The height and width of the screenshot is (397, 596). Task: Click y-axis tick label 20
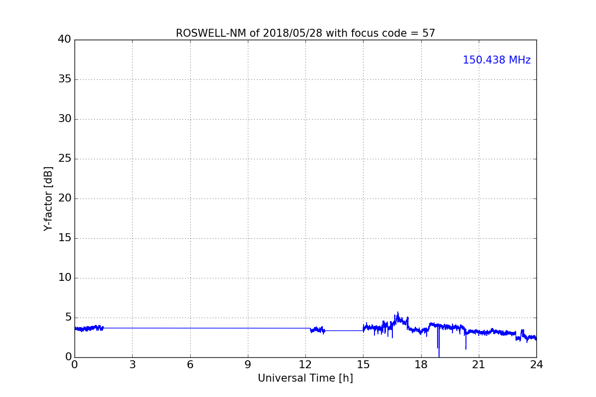coord(65,198)
